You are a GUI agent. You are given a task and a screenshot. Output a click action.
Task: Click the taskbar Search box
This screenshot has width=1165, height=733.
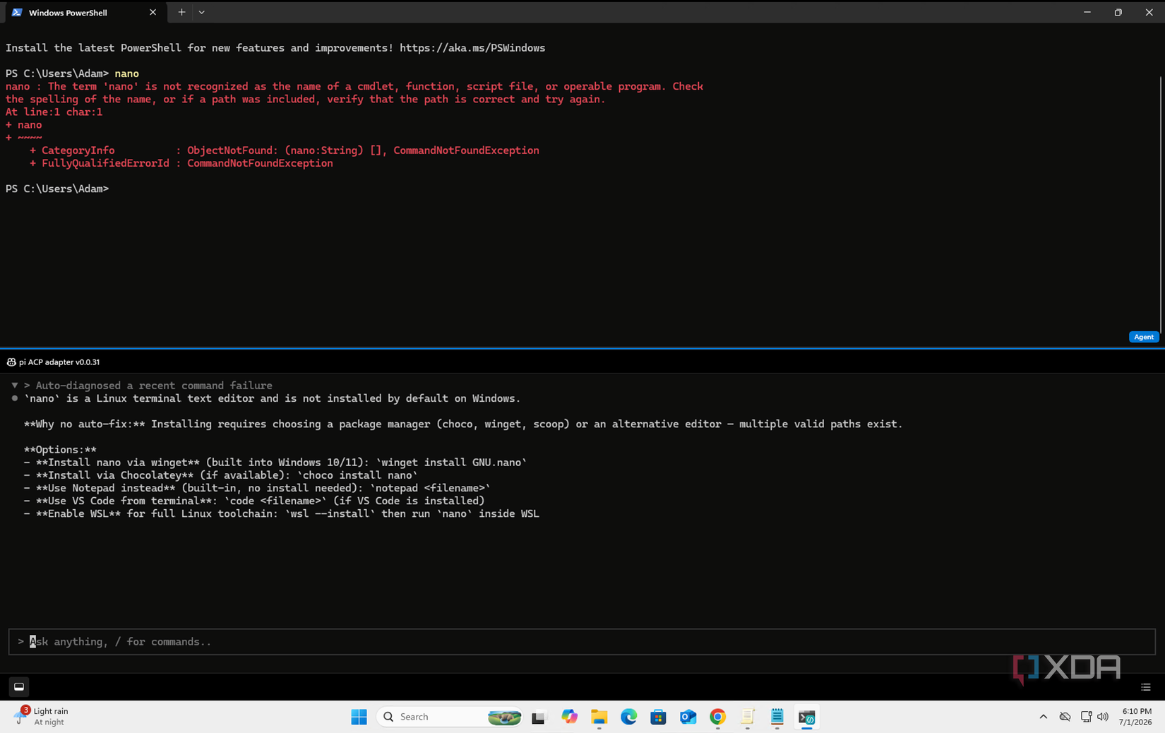tap(450, 717)
